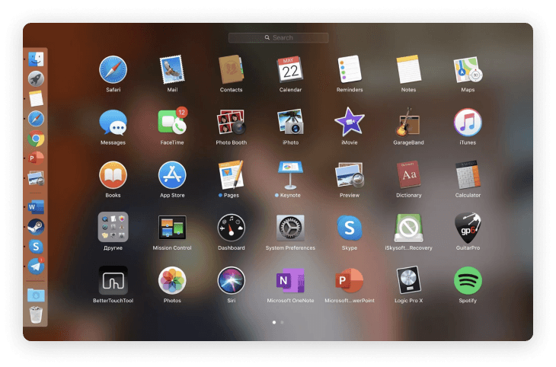This screenshot has height=367, width=556.
Task: Launch GuitarPro
Action: click(468, 228)
